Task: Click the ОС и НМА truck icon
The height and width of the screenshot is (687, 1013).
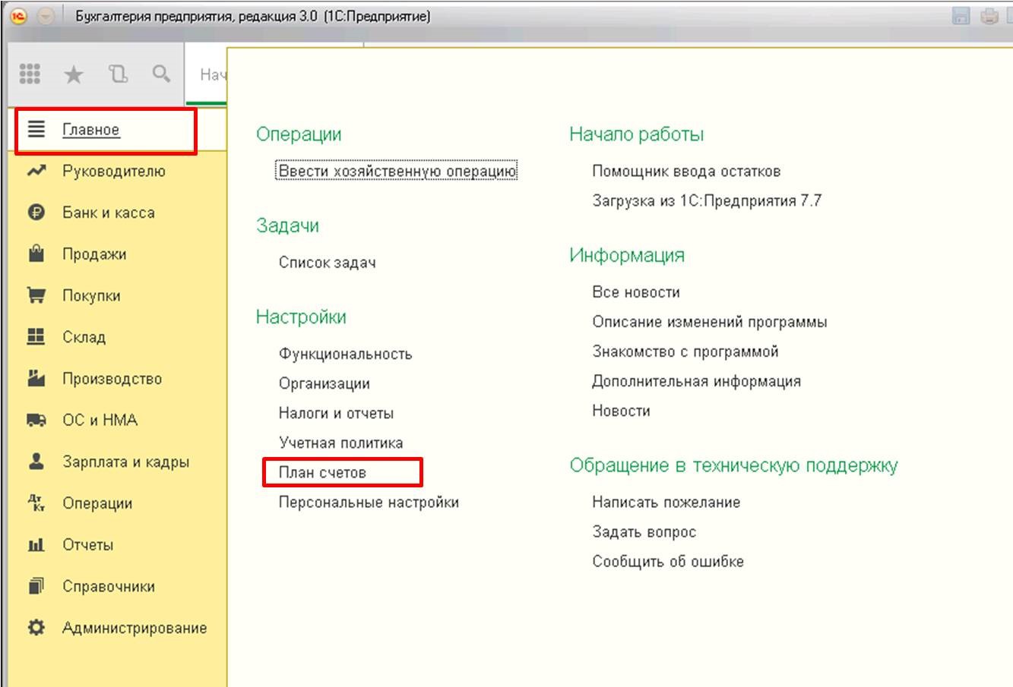Action: [x=36, y=420]
